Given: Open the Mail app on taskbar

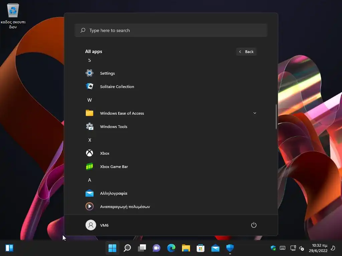Looking at the screenshot, I should 215,248.
